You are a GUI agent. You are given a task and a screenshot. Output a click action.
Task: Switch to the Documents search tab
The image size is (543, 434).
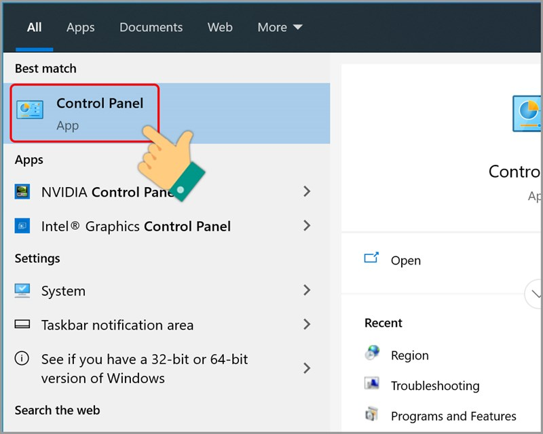coord(151,27)
